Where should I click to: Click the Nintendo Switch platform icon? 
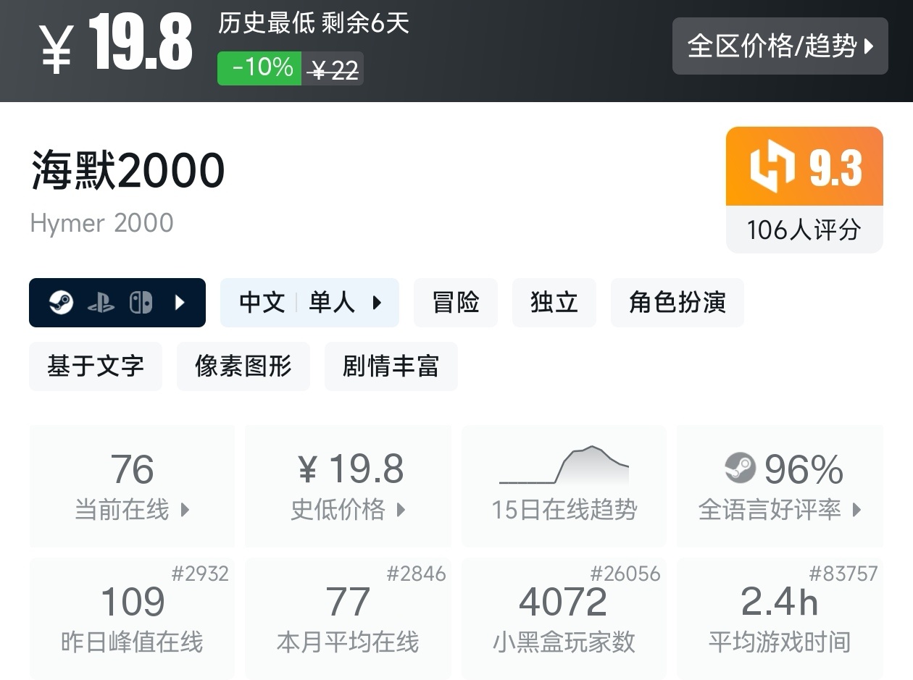click(141, 303)
